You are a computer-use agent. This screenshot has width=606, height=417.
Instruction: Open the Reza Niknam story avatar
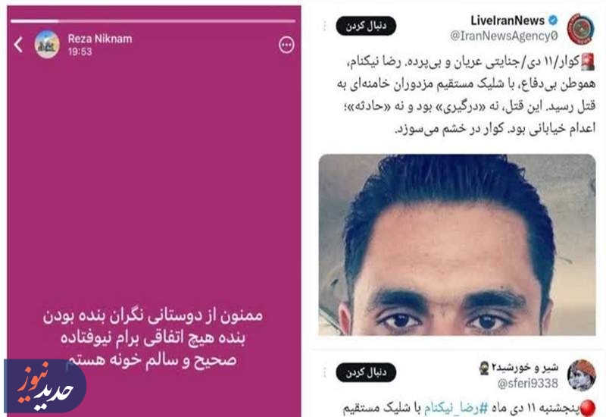tap(47, 45)
